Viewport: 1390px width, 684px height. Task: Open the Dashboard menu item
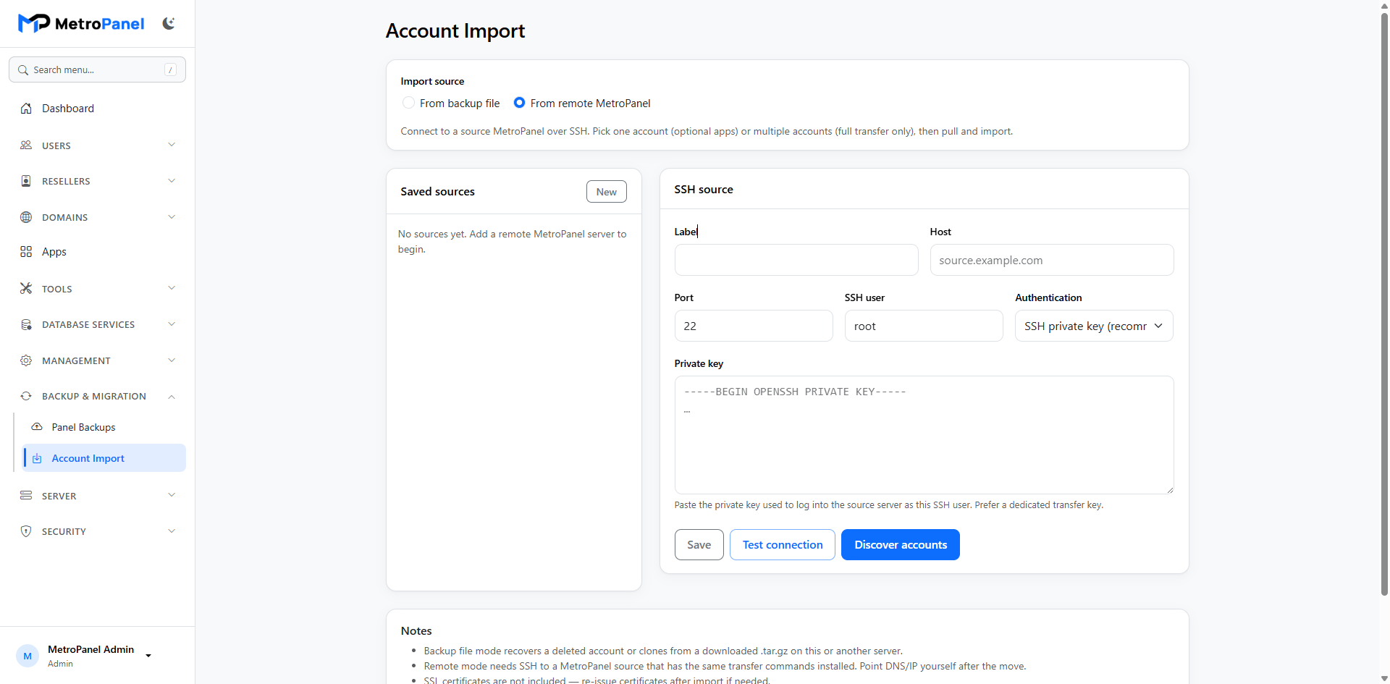97,109
